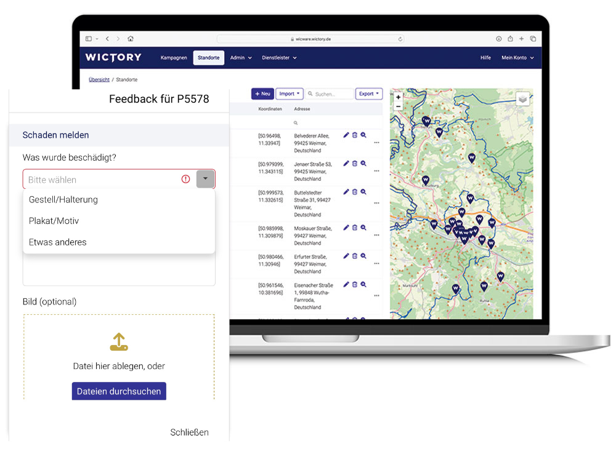Open more options for the Erfurter Straße row
The image size is (616, 449).
376,263
